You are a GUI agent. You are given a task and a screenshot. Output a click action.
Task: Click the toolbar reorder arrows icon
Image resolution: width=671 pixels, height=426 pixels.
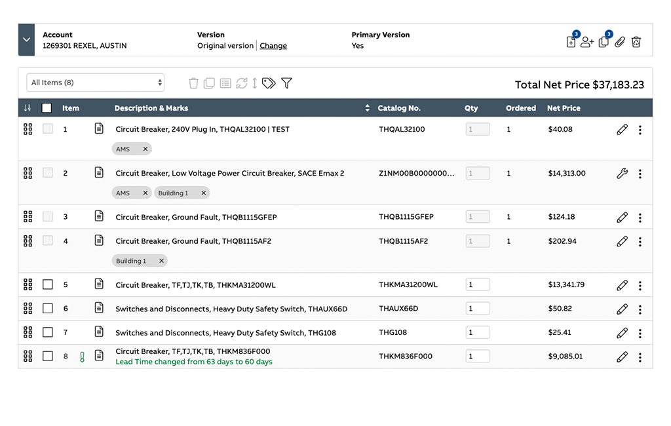255,83
